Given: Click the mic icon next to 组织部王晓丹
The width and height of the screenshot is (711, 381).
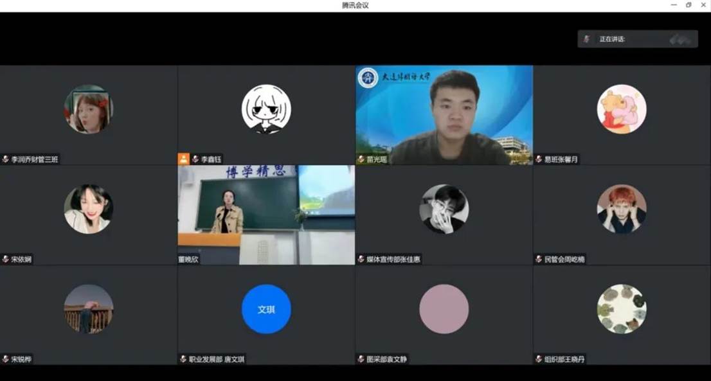Looking at the screenshot, I should tap(539, 359).
